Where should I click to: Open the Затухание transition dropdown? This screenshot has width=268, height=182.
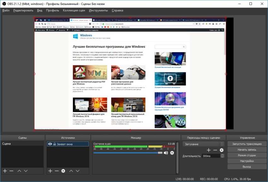pos(203,144)
